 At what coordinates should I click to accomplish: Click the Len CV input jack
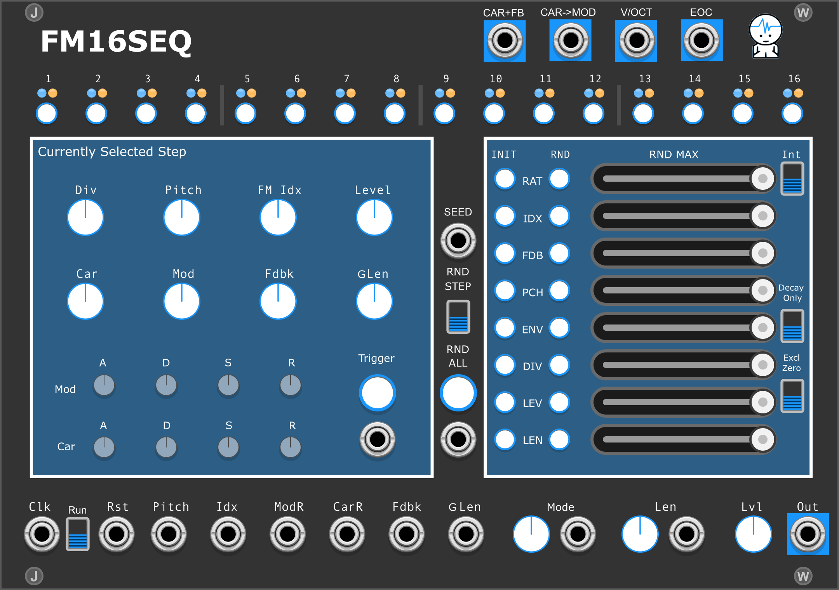click(x=686, y=534)
